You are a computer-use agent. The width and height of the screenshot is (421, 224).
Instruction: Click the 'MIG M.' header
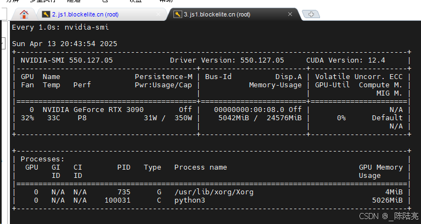(389, 93)
